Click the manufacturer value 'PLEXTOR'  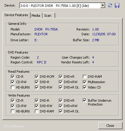[x=41, y=34]
